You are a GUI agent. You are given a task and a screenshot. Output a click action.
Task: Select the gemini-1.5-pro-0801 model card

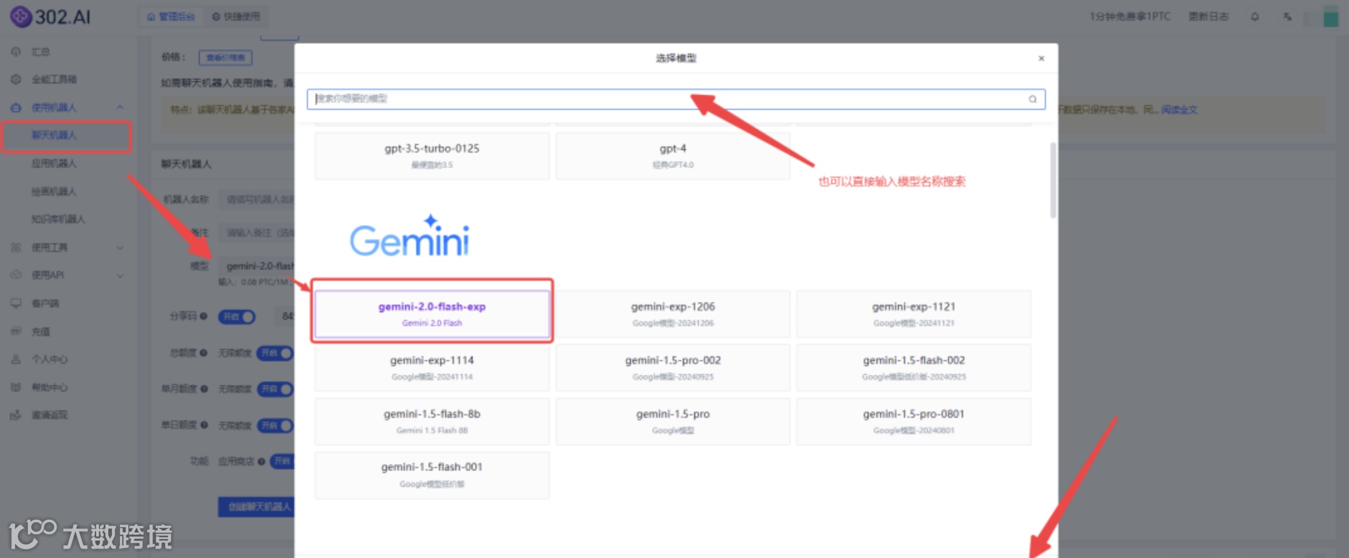coord(913,421)
